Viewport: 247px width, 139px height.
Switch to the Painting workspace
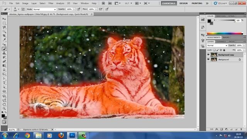click(x=197, y=3)
